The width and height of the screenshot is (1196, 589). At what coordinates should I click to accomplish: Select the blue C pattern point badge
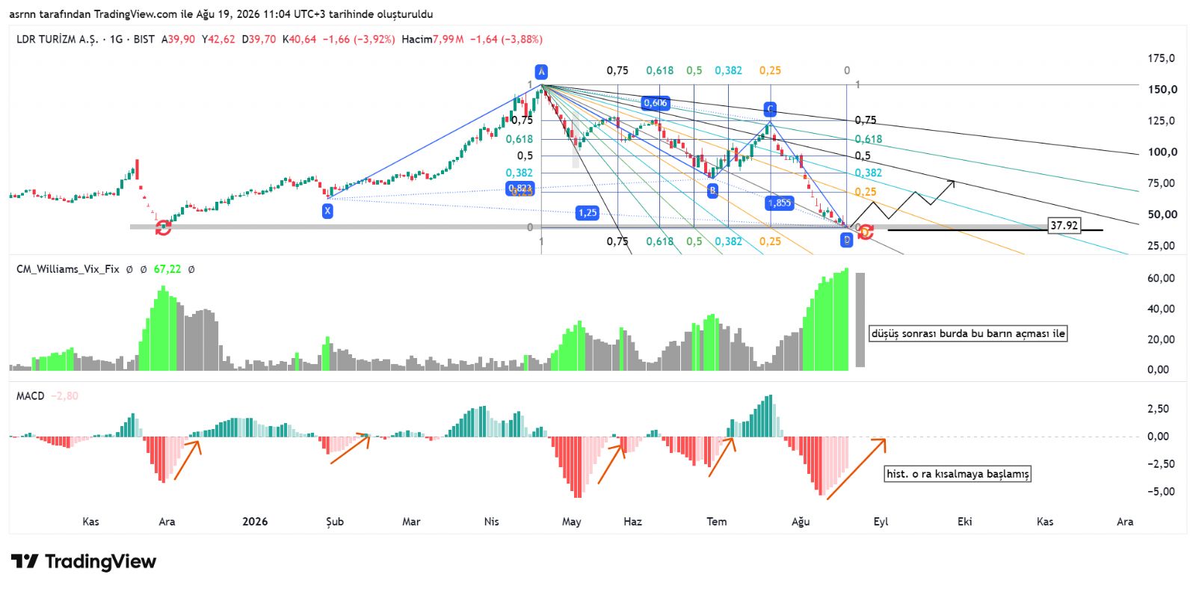[x=770, y=110]
